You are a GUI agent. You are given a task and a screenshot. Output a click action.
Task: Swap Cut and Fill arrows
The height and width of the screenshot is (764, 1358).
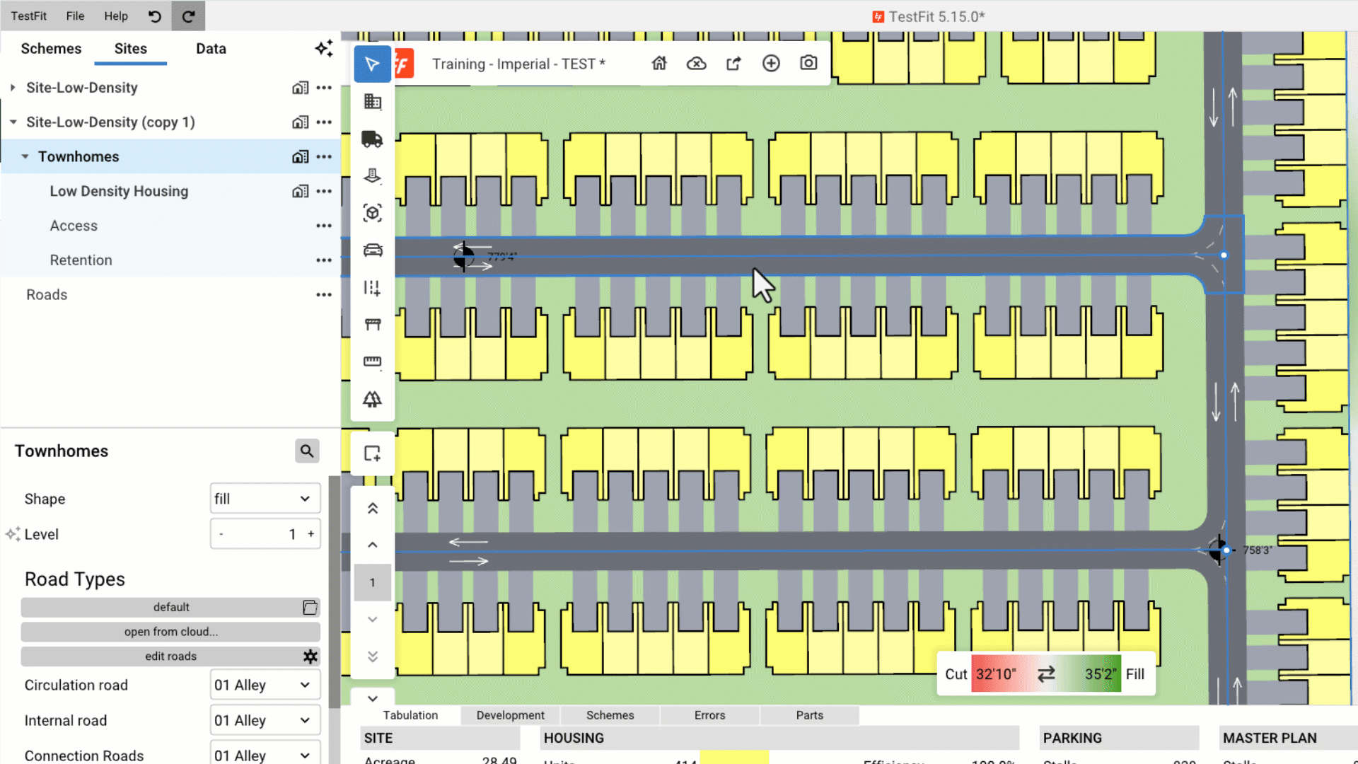click(1046, 674)
